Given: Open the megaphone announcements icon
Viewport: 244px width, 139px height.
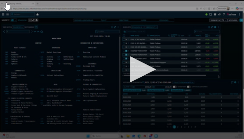Looking at the screenshot, I should click(x=219, y=14).
